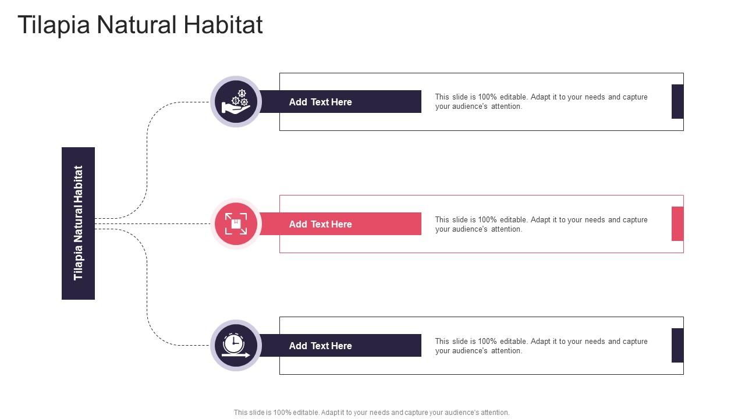Click pink 'Add Text Here' bar
This screenshot has height=419, width=745.
[x=340, y=224]
